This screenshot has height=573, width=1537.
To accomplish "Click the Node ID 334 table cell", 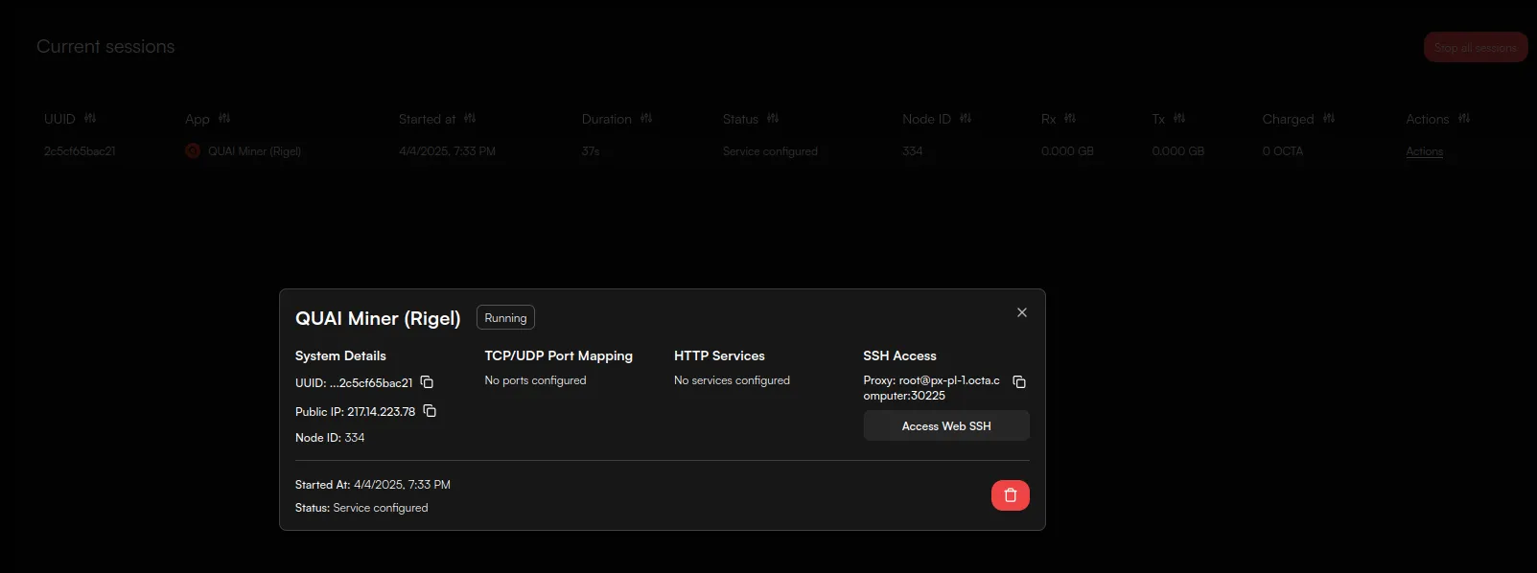I will tap(912, 151).
